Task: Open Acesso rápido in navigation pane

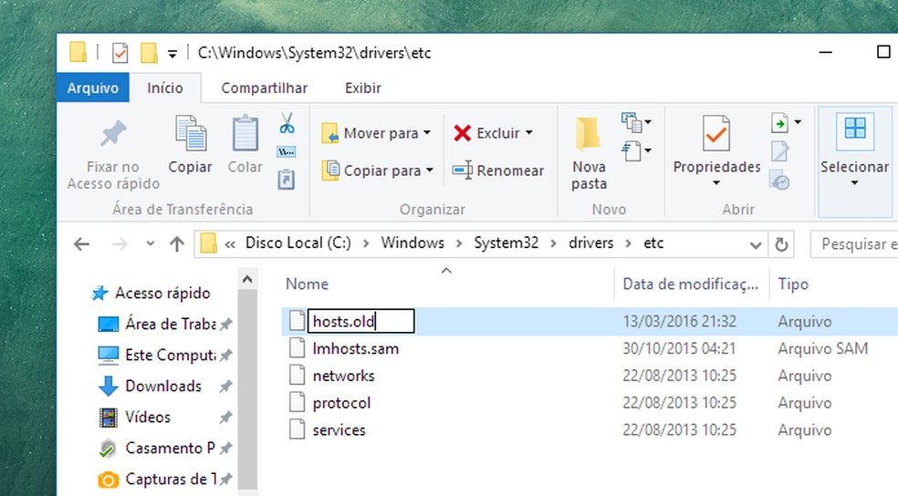Action: (x=162, y=293)
